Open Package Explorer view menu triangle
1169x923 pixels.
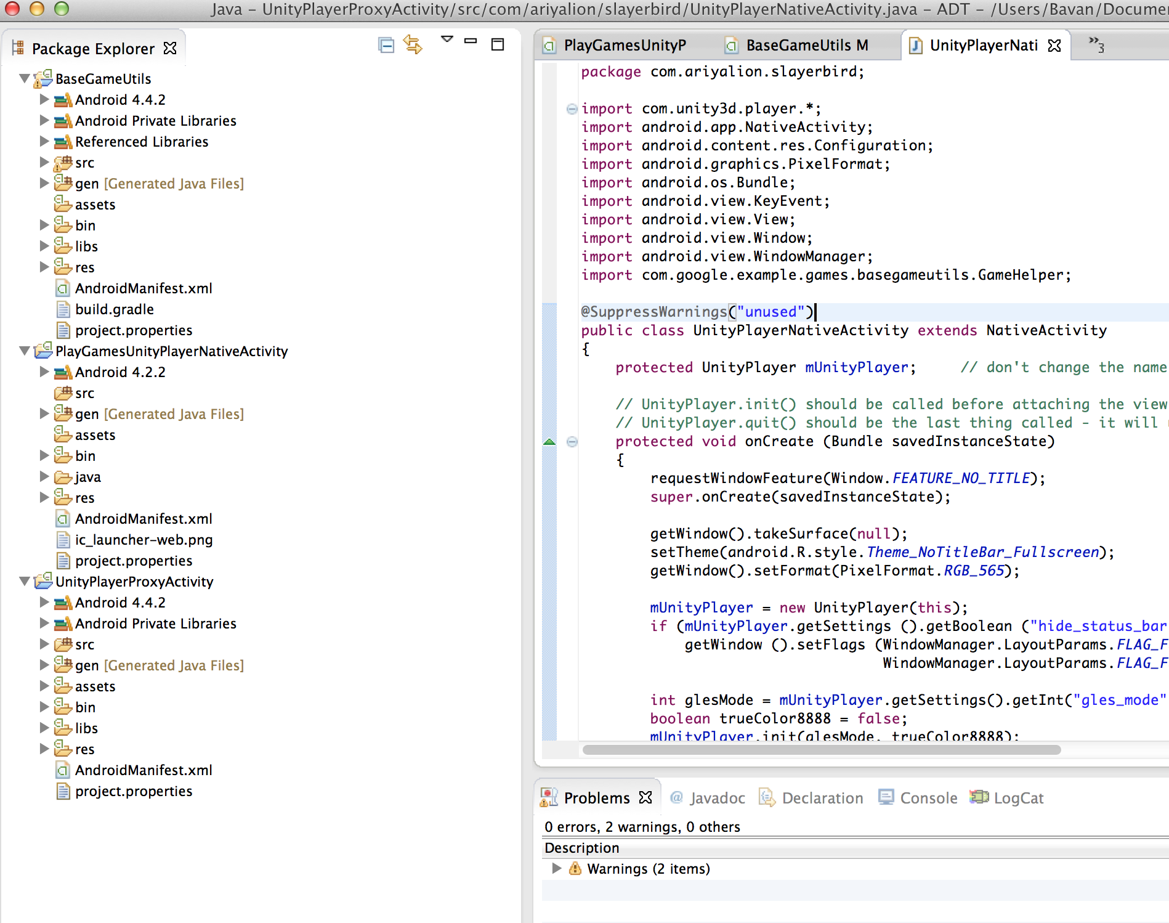pyautogui.click(x=447, y=39)
